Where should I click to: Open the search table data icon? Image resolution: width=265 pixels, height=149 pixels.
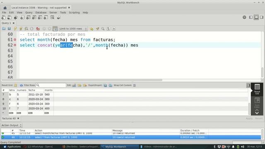tap(53, 17)
